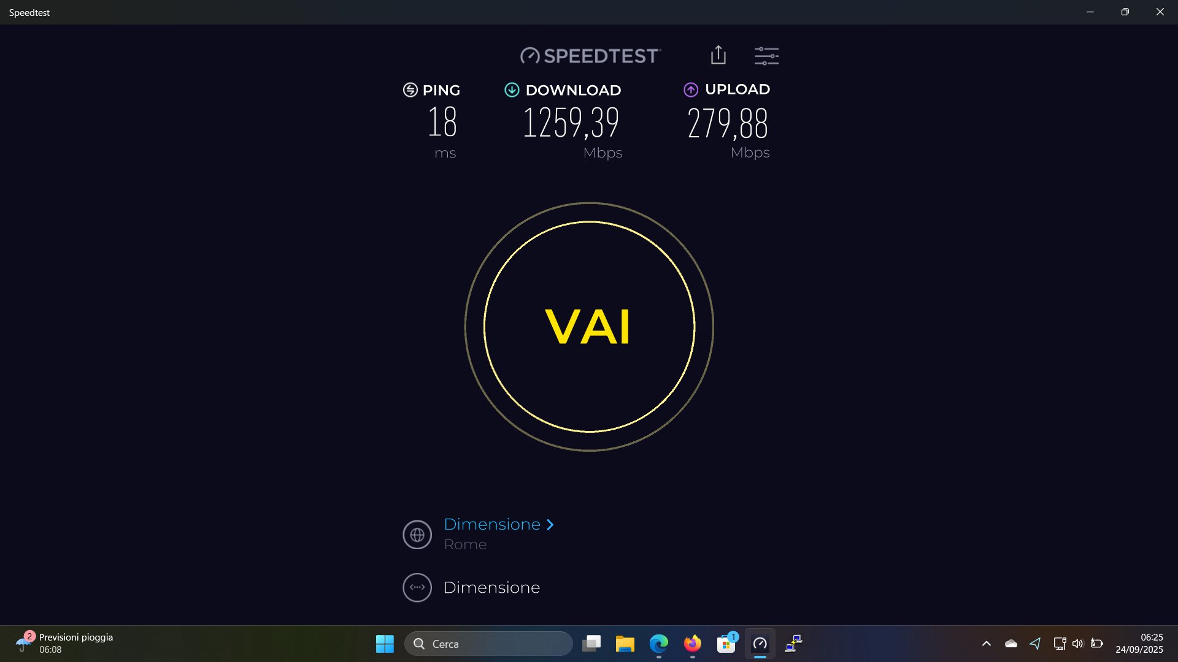The width and height of the screenshot is (1178, 662).
Task: Open the Windows Start menu
Action: (x=385, y=644)
